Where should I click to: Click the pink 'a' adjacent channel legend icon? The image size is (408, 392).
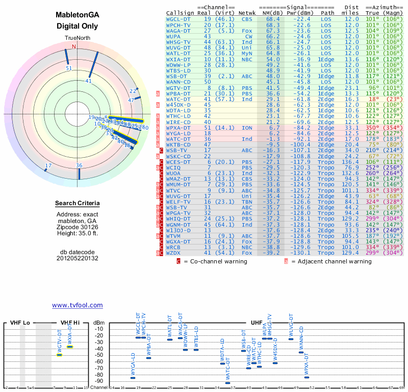(x=286, y=261)
